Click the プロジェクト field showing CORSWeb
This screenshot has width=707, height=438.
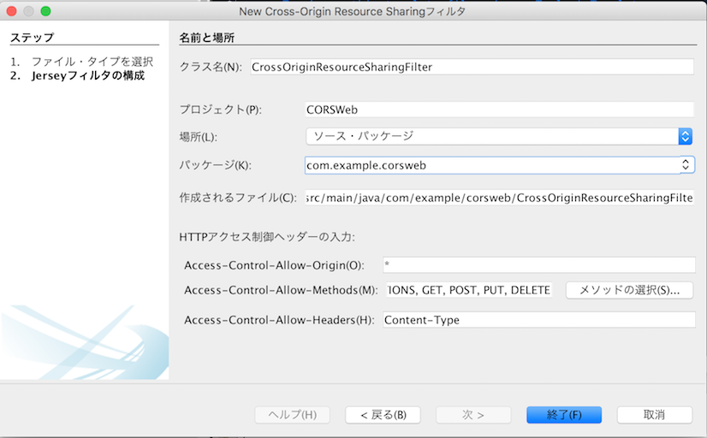coord(499,109)
